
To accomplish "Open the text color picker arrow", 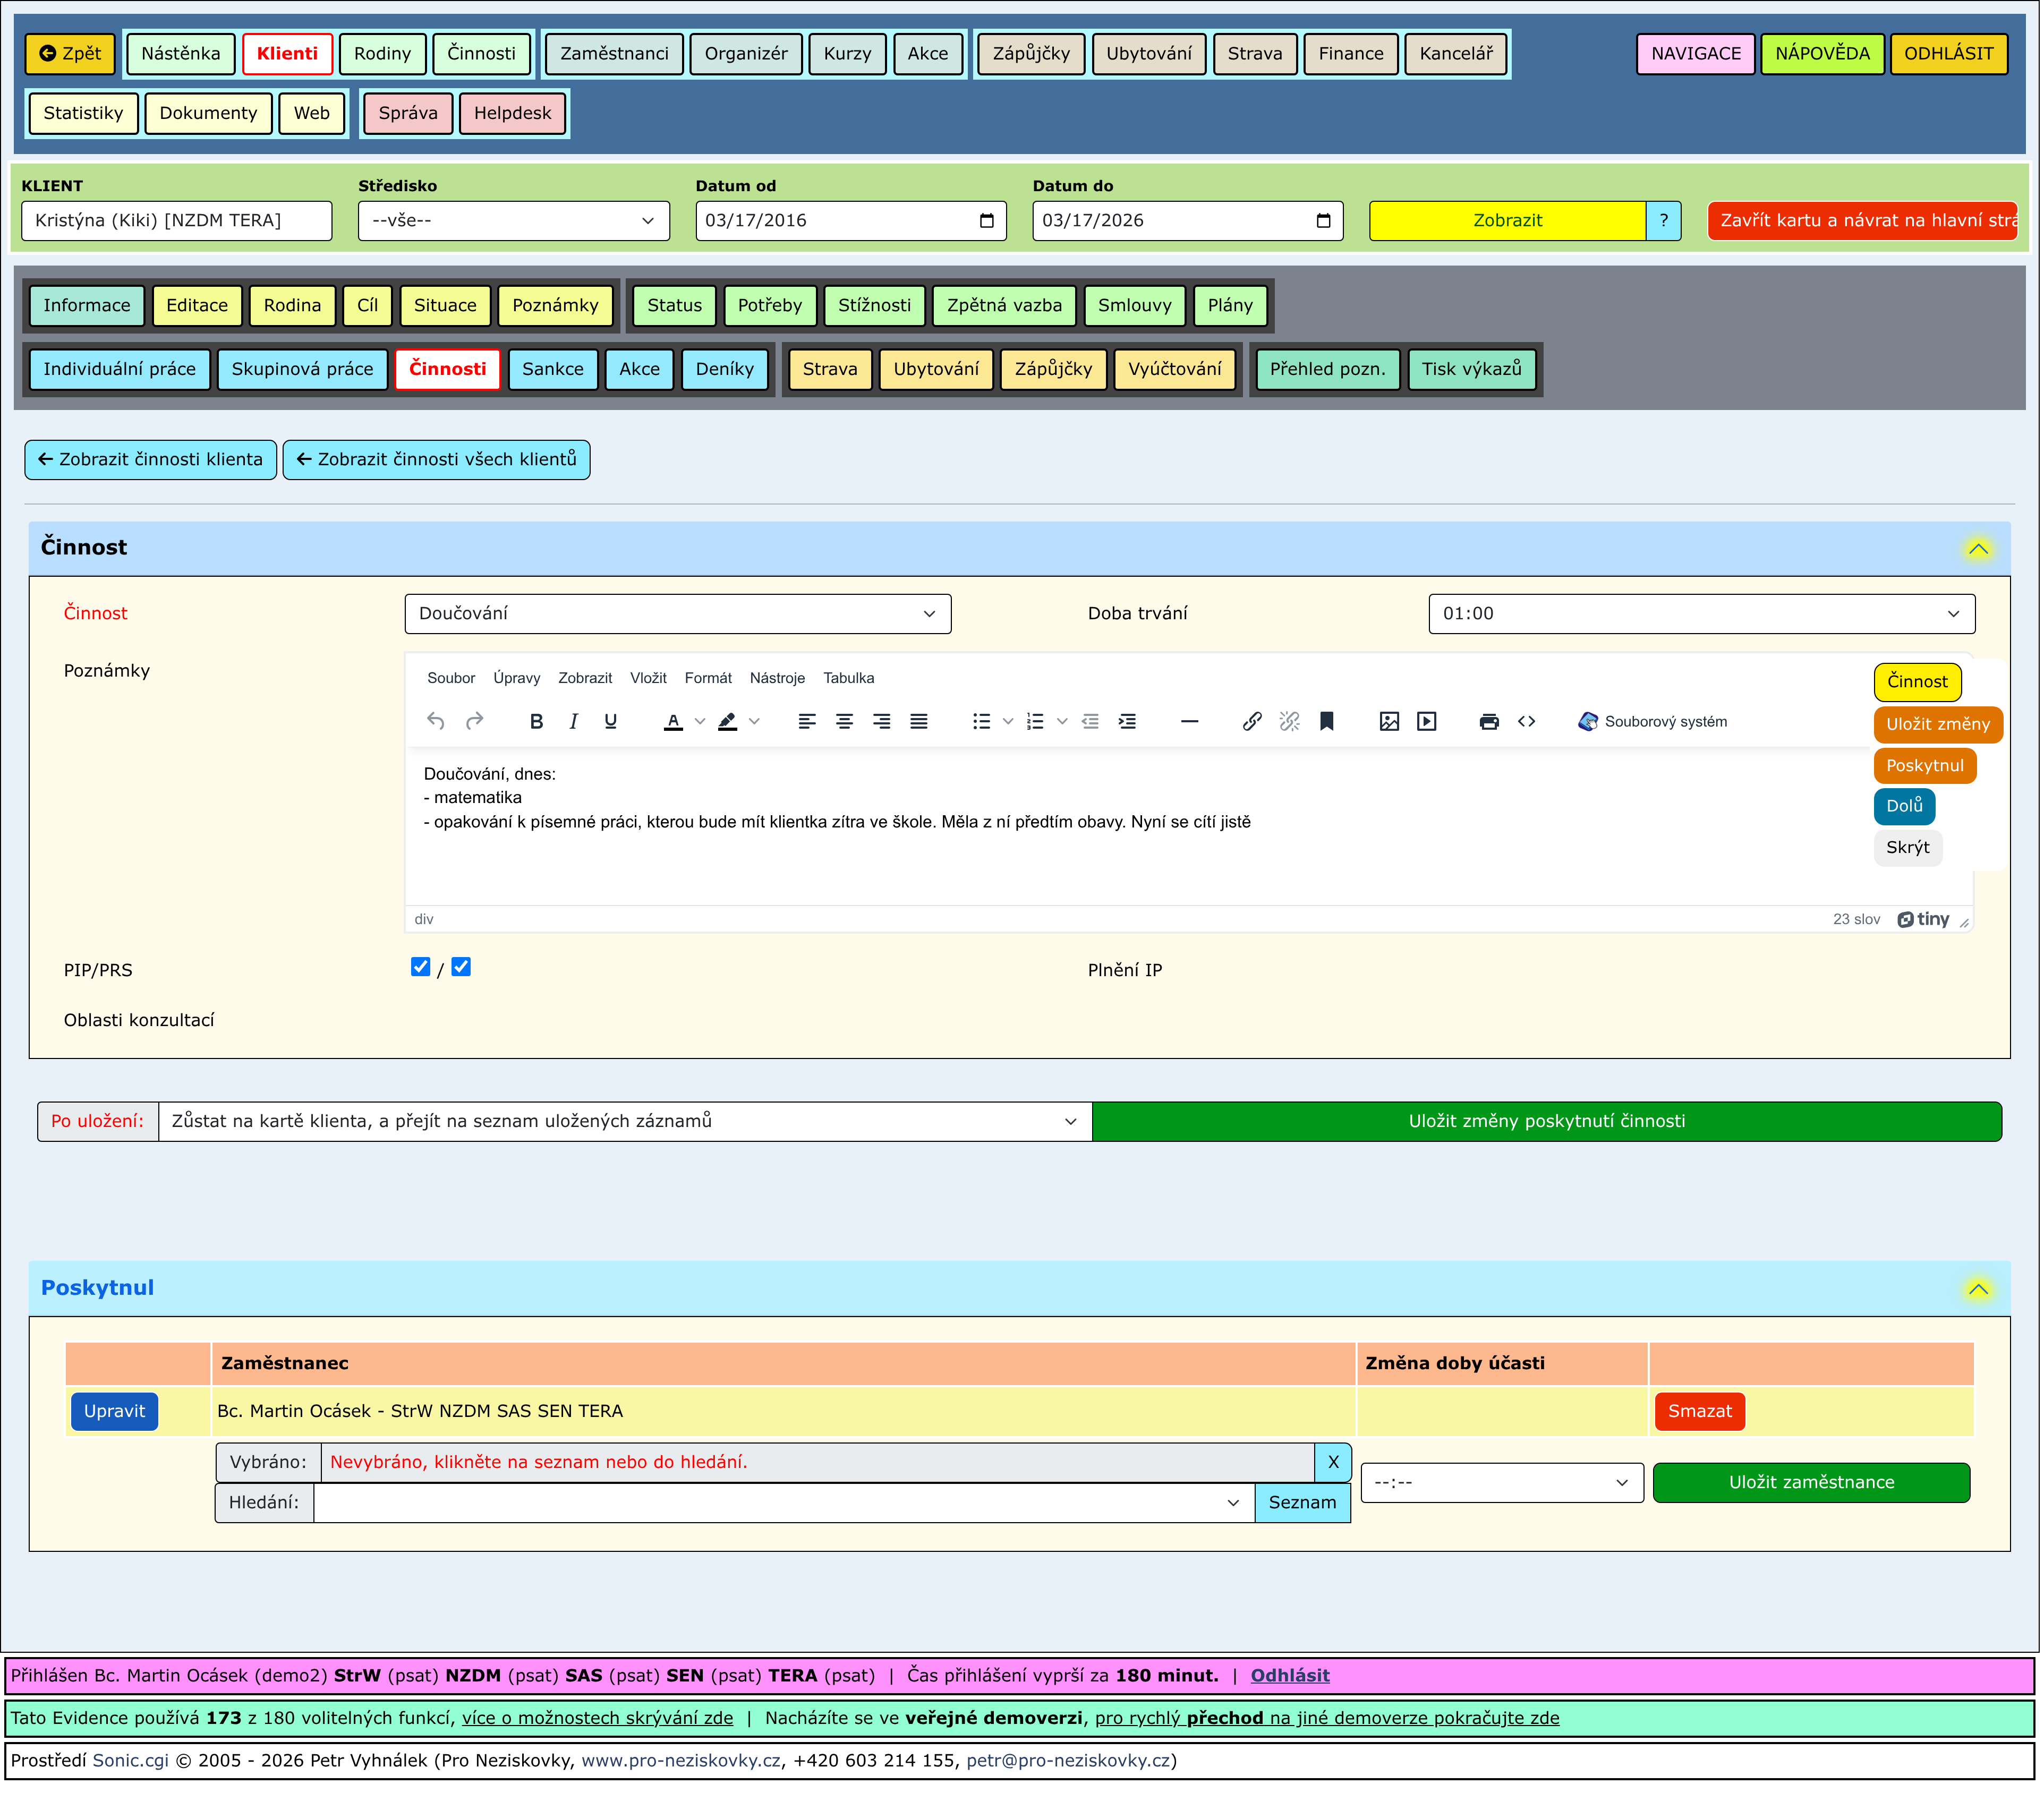I will coord(701,722).
